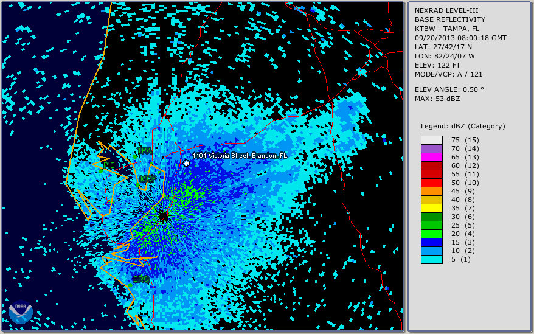Image resolution: width=534 pixels, height=334 pixels.
Task: Click the MCF airport label
Action: 147,179
